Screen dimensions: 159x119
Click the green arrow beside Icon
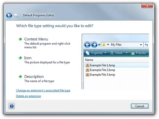coord(20,58)
